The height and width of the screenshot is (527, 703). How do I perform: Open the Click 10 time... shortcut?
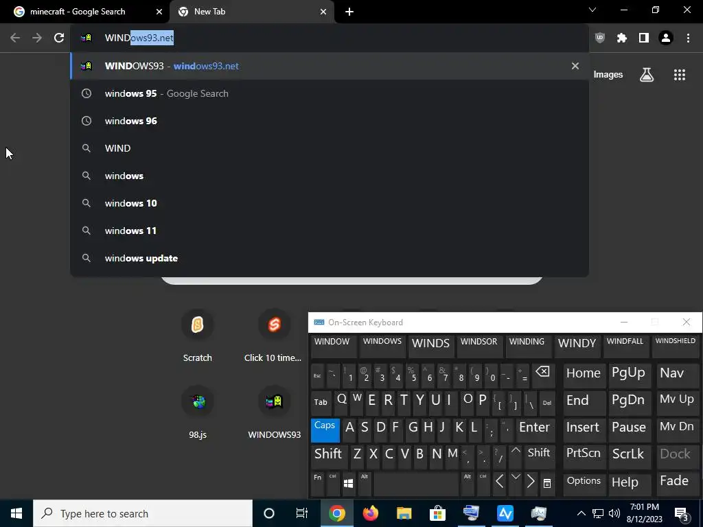pos(274,335)
